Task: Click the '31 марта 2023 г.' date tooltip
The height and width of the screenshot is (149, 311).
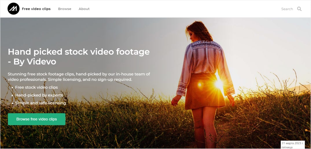Action: click(293, 145)
